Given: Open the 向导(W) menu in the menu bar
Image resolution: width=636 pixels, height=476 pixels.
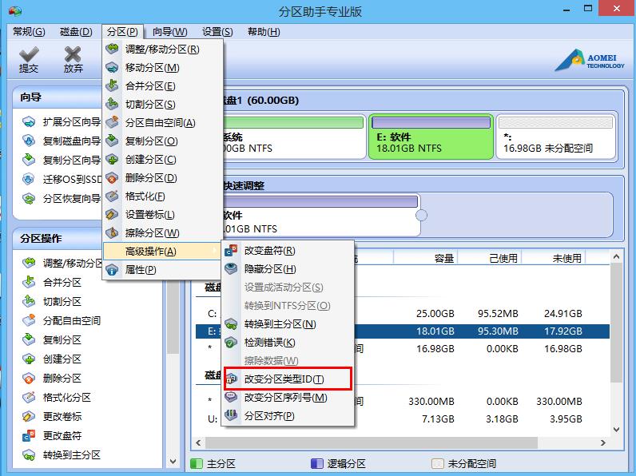Looking at the screenshot, I should [x=170, y=32].
